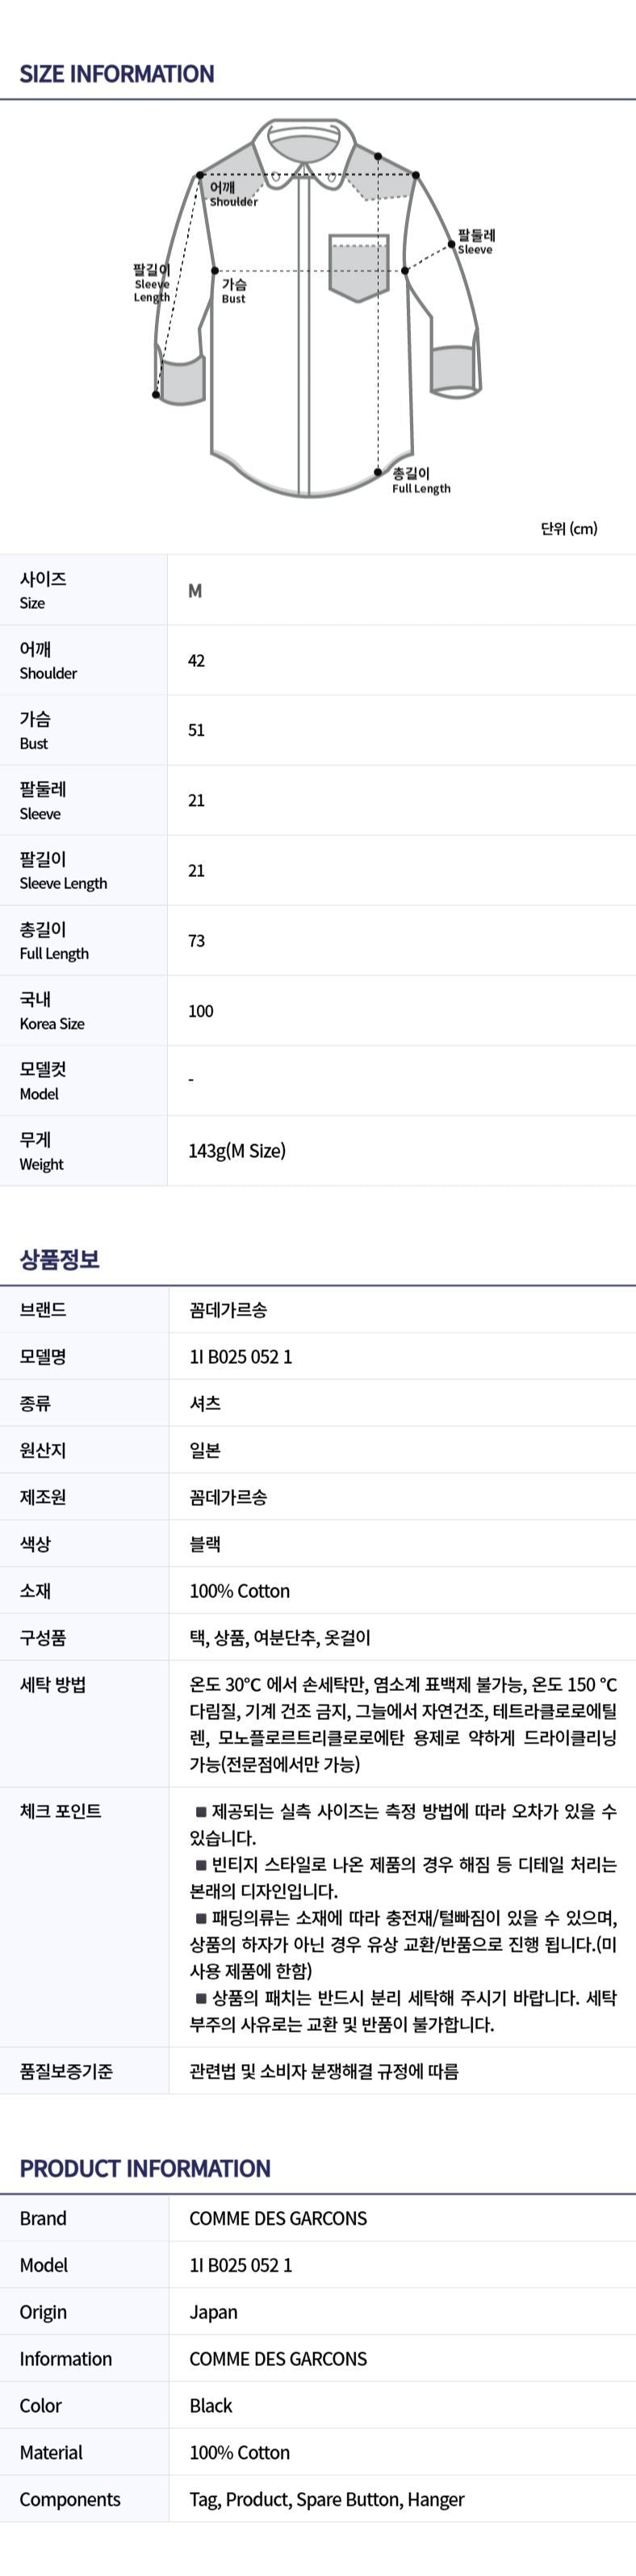Image resolution: width=636 pixels, height=2576 pixels.
Task: Click the 상품정보 section heading
Action: click(x=60, y=1259)
